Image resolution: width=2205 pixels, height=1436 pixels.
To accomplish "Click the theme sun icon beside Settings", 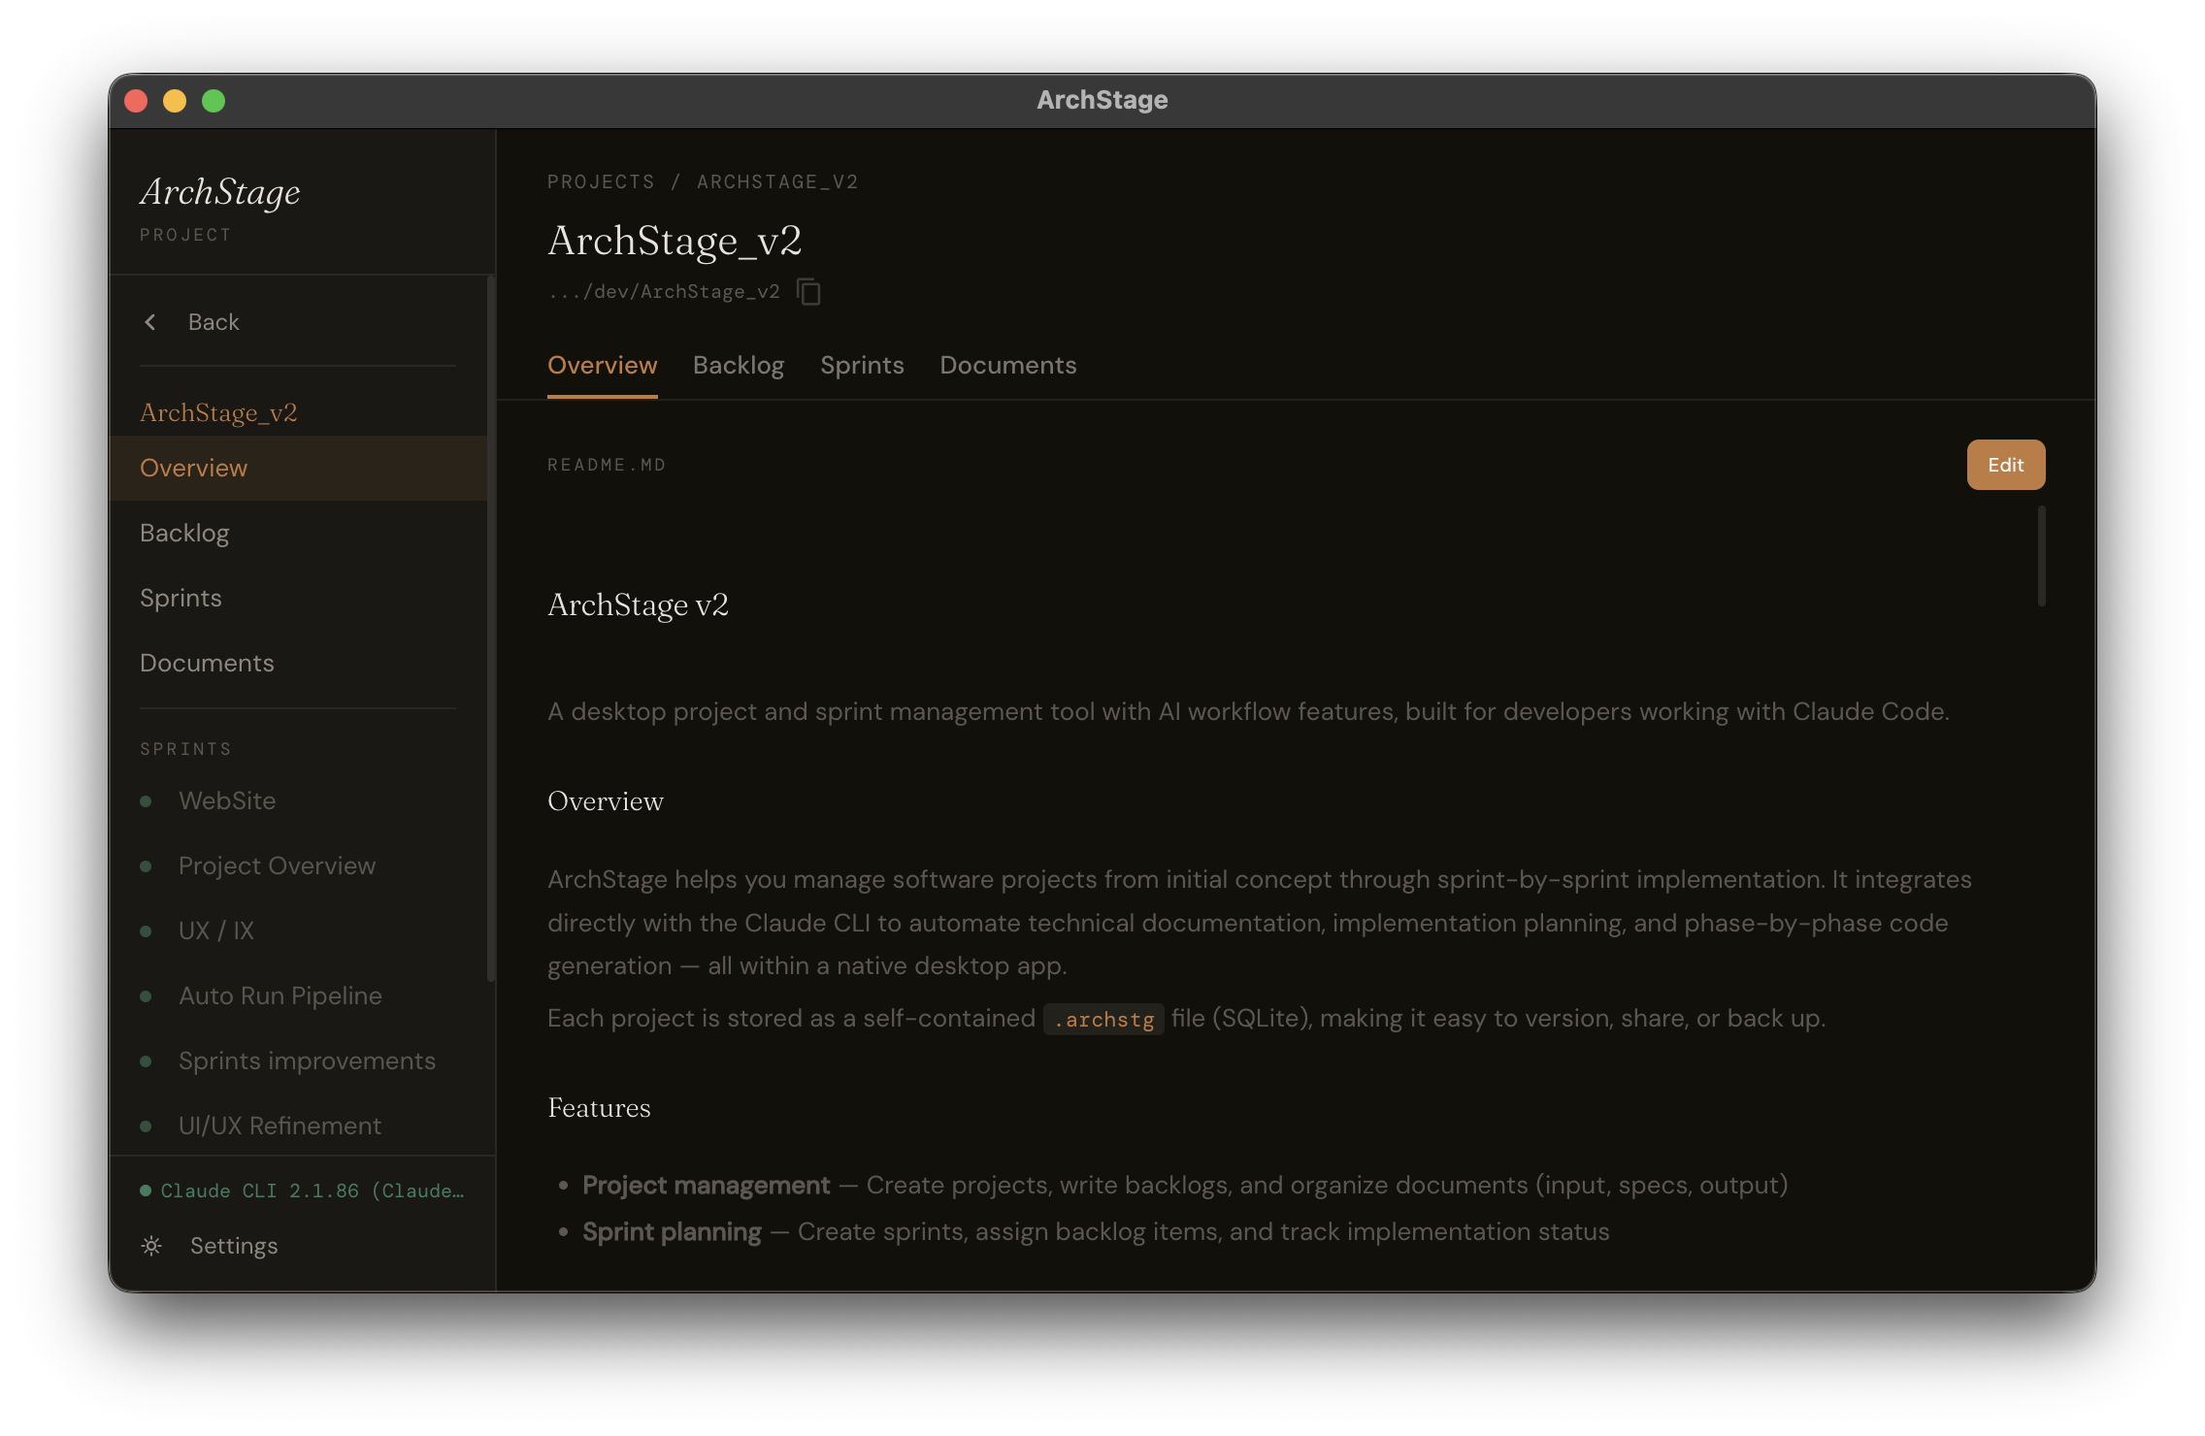I will point(151,1246).
